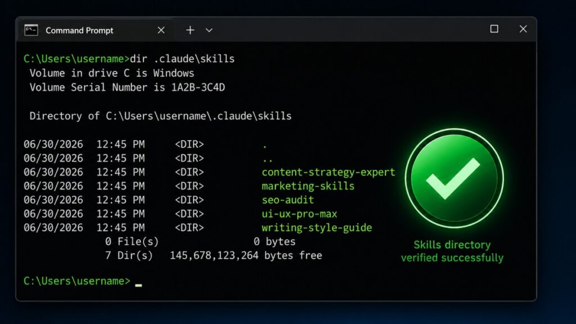Click the green checkmark badge
The width and height of the screenshot is (576, 324).
coord(454,178)
